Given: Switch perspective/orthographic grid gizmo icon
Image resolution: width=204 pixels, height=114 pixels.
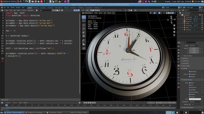Looking at the screenshot, I should pyautogui.click(x=174, y=35).
